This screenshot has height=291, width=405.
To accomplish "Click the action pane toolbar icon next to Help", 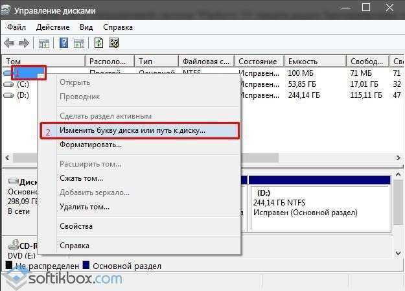I will coord(78,43).
